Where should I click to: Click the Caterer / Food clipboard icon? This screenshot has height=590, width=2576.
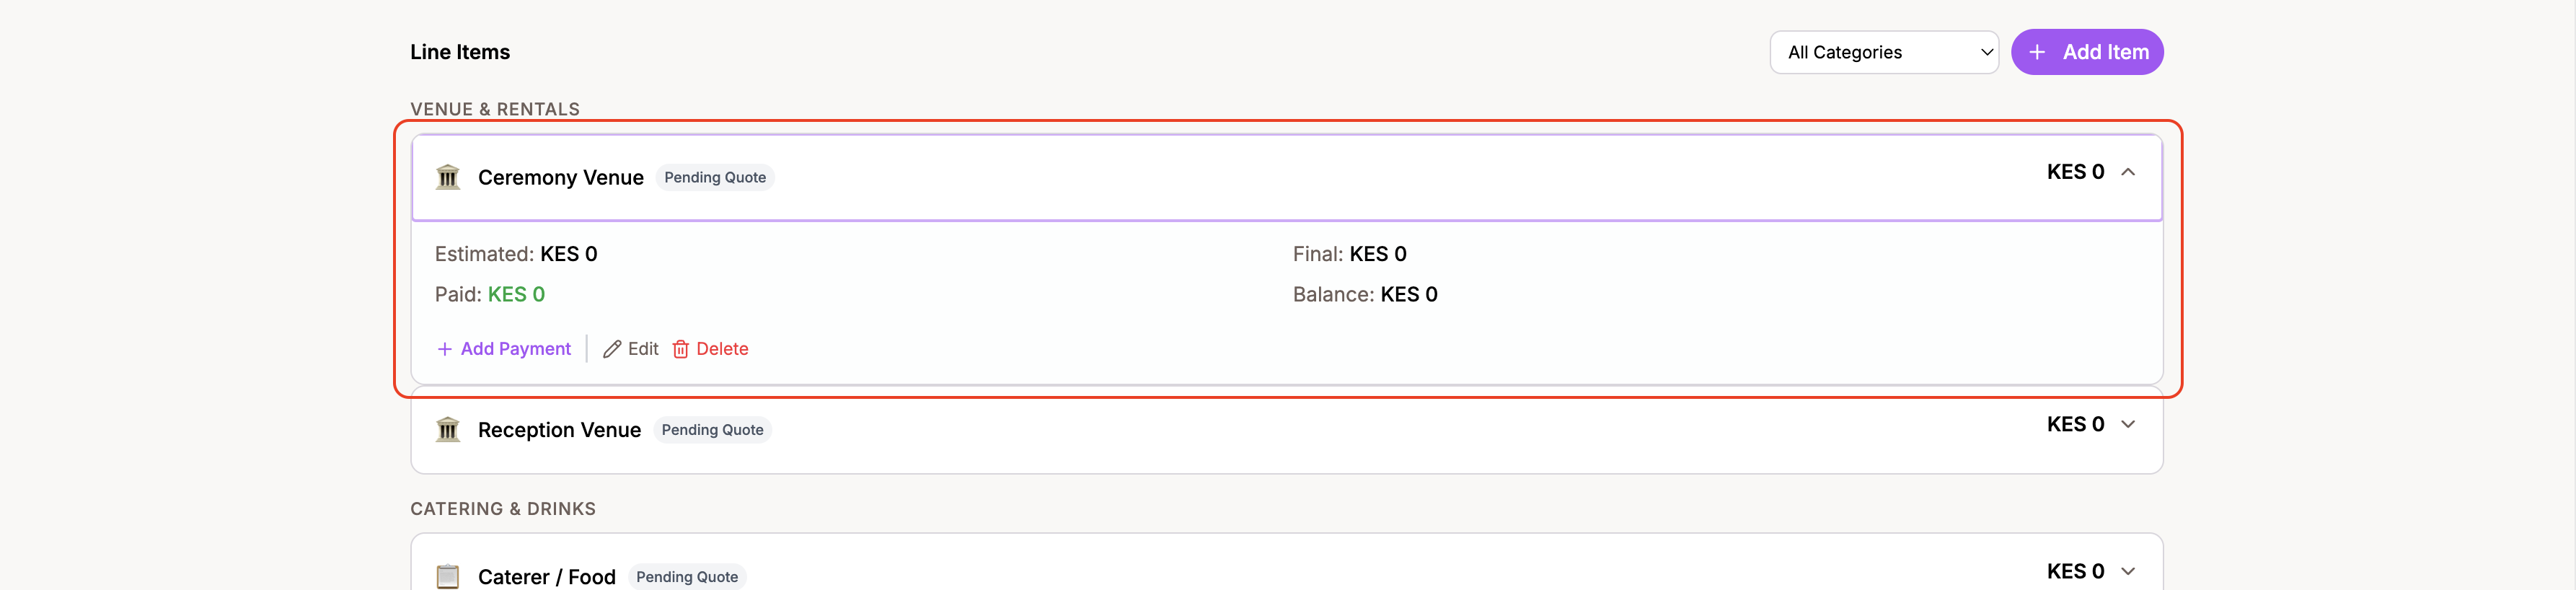(x=448, y=577)
